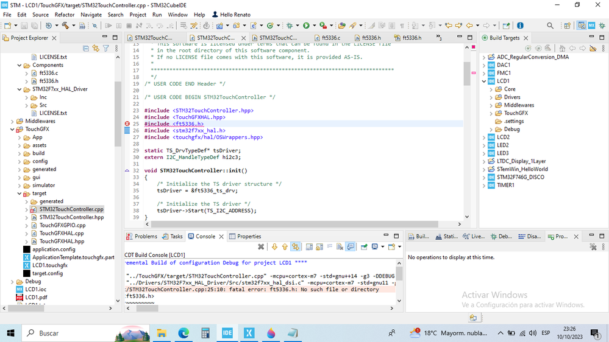Image resolution: width=609 pixels, height=342 pixels.
Task: Expand the LCD2 project in Build Targets
Action: point(484,138)
